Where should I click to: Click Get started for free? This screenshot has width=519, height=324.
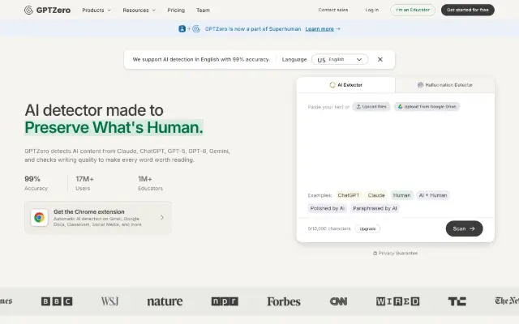[x=467, y=10]
